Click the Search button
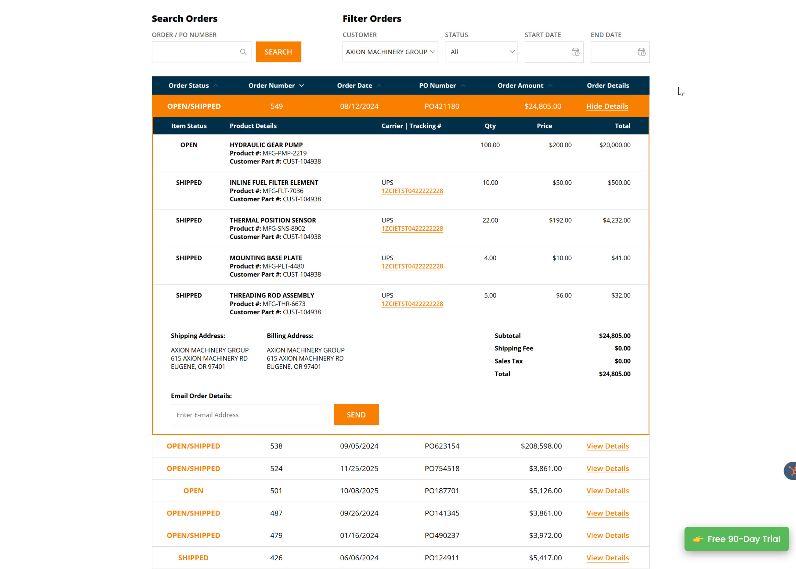796x569 pixels. 279,52
